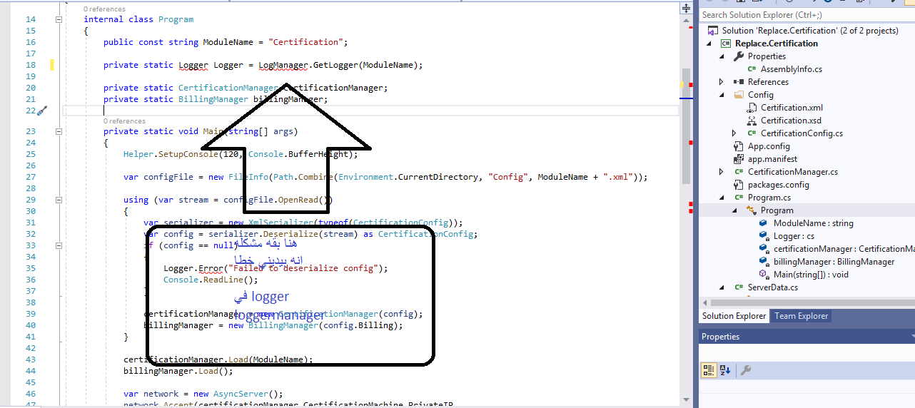The image size is (915, 408).
Task: Switch to the Team Explorer tab
Action: [x=802, y=316]
